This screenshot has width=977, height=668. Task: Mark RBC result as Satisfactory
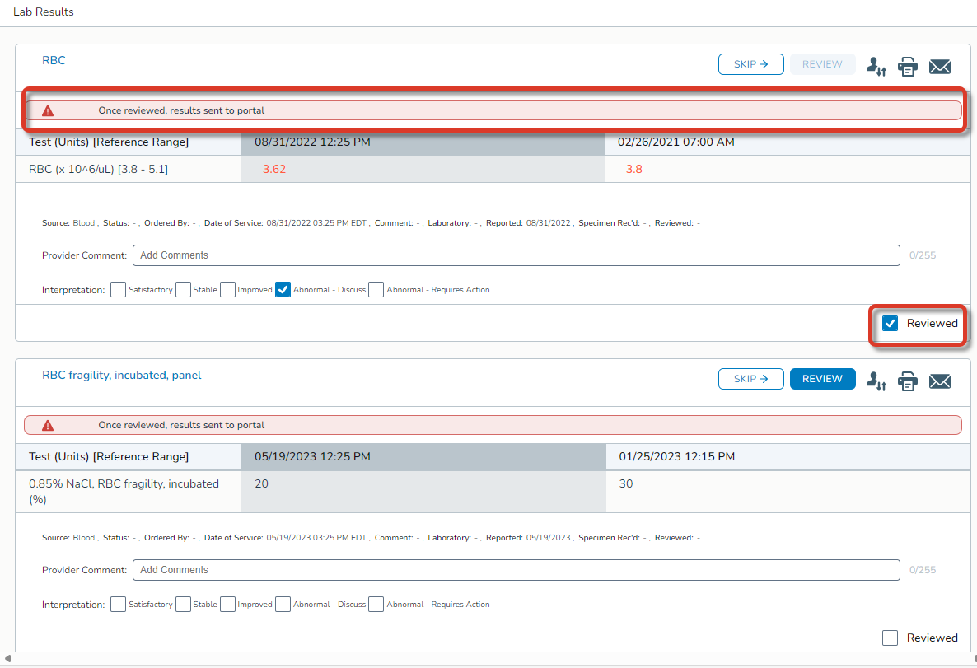(118, 290)
